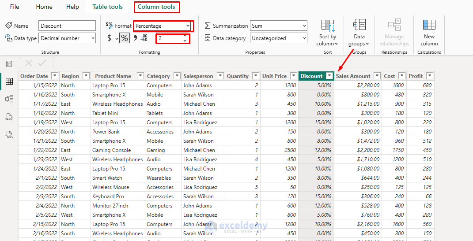Click the Monitor 27inch product cell
Image resolution: width=473 pixels, height=241 pixels.
(117, 206)
